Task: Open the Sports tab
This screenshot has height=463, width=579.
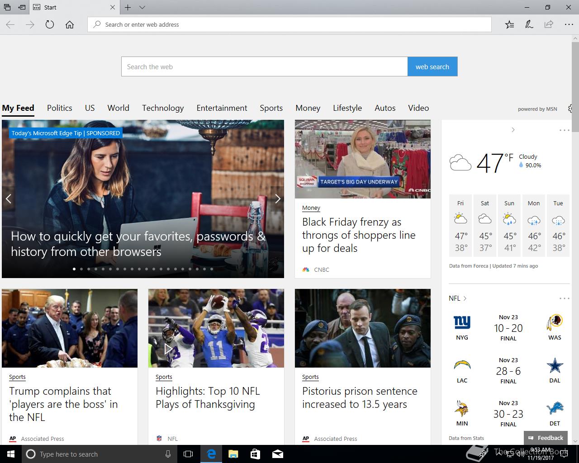Action: [x=271, y=108]
